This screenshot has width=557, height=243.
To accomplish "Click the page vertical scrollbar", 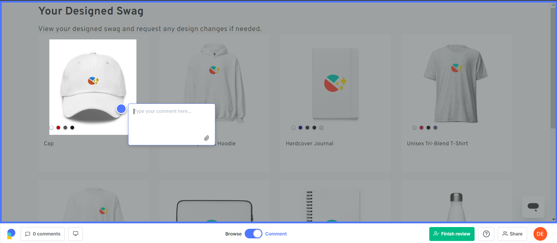I will click(553, 68).
